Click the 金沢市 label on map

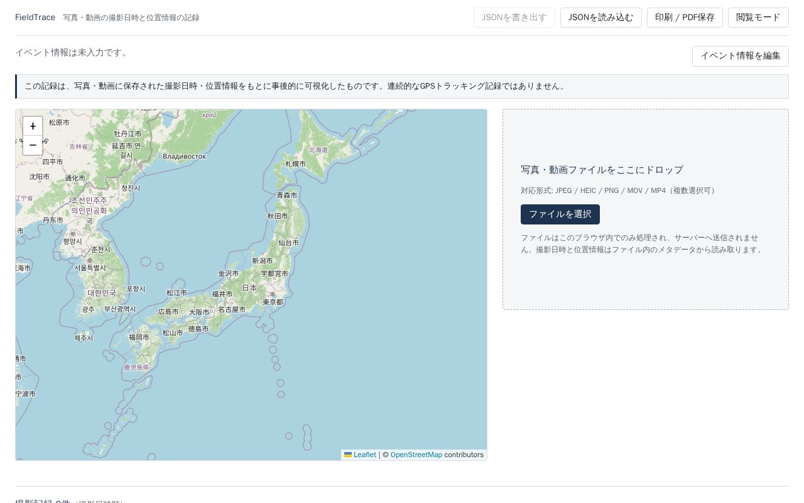228,274
